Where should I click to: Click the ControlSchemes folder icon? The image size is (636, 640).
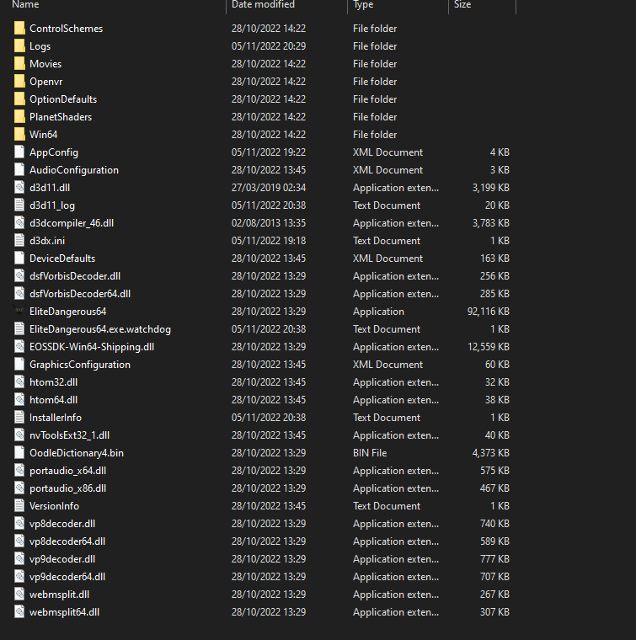(19, 28)
